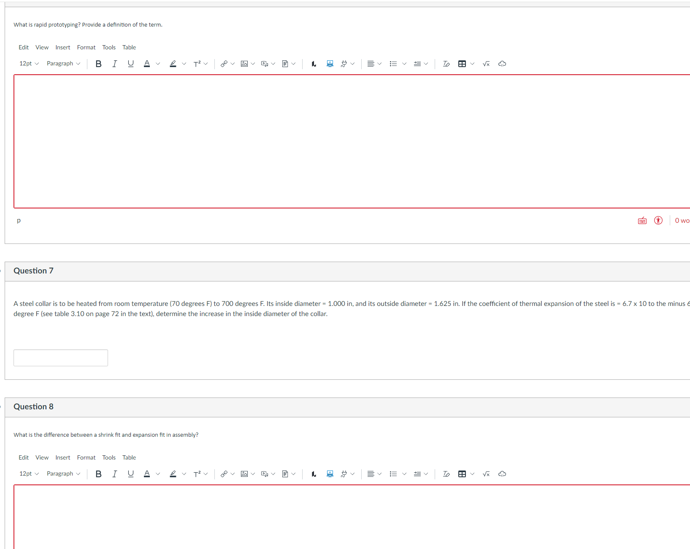Open the Table menu of the rapid prototyping editor
The width and height of the screenshot is (690, 549).
pos(129,47)
